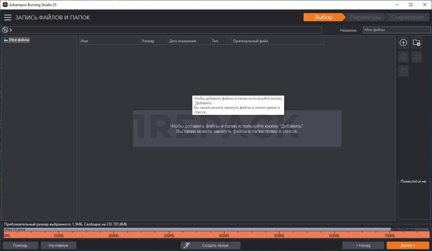Viewport: 432px width, 251px height.
Task: Create a new folder icon
Action: pyautogui.click(x=417, y=43)
